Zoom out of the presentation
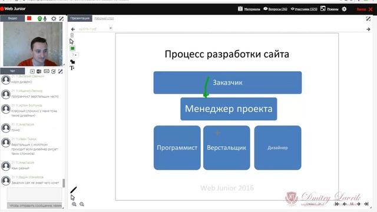Image resolution: width=377 pixels, height=212 pixels. (82, 204)
